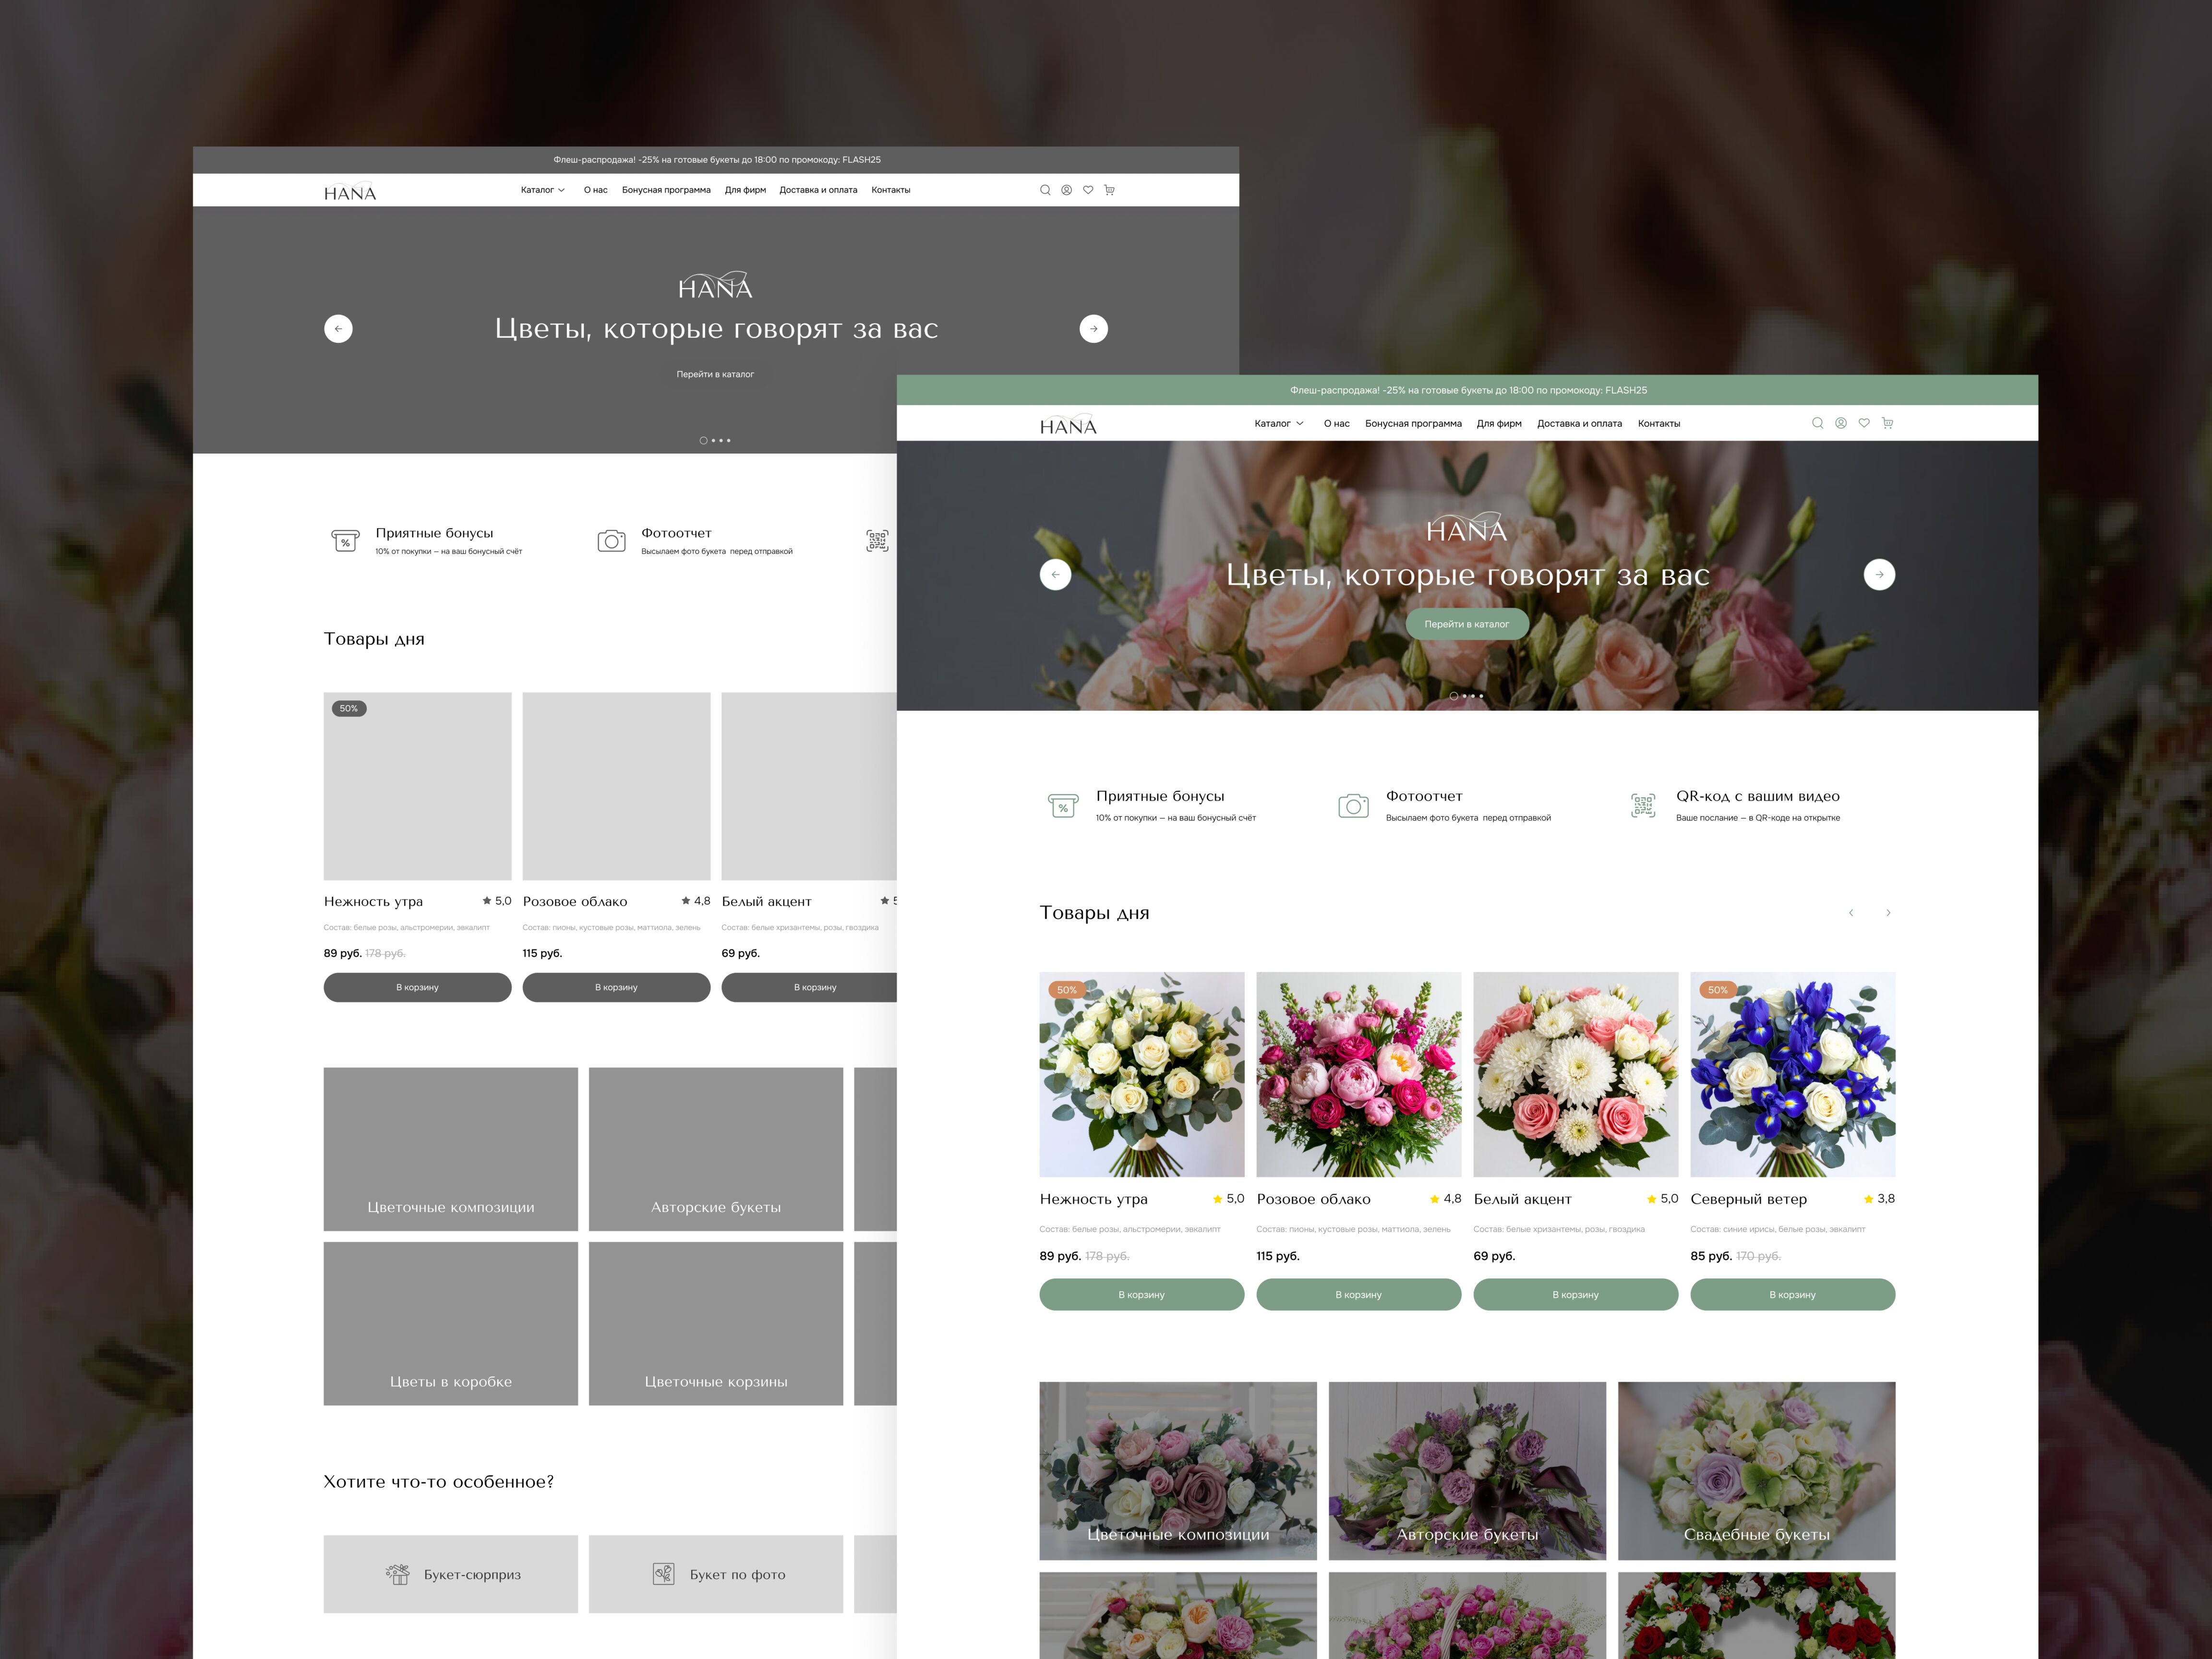Click the heart favorites icon in colored header
Viewport: 2212px width, 1659px height.
(x=1864, y=423)
